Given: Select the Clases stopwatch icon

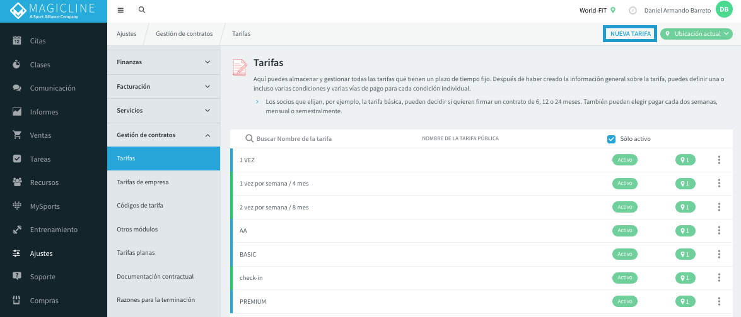Looking at the screenshot, I should click(x=17, y=64).
